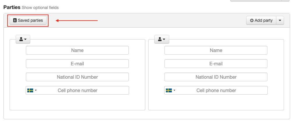Viewport: 293px width, 126px height.
Task: Click the Parties section heading
Action: click(12, 7)
